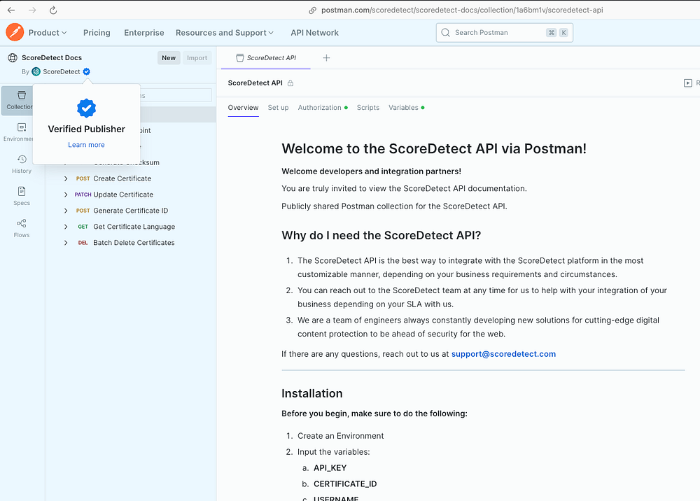Click the 'Why do I need the ScoreDetect API?' heading
This screenshot has width=700, height=501.
[x=381, y=236]
